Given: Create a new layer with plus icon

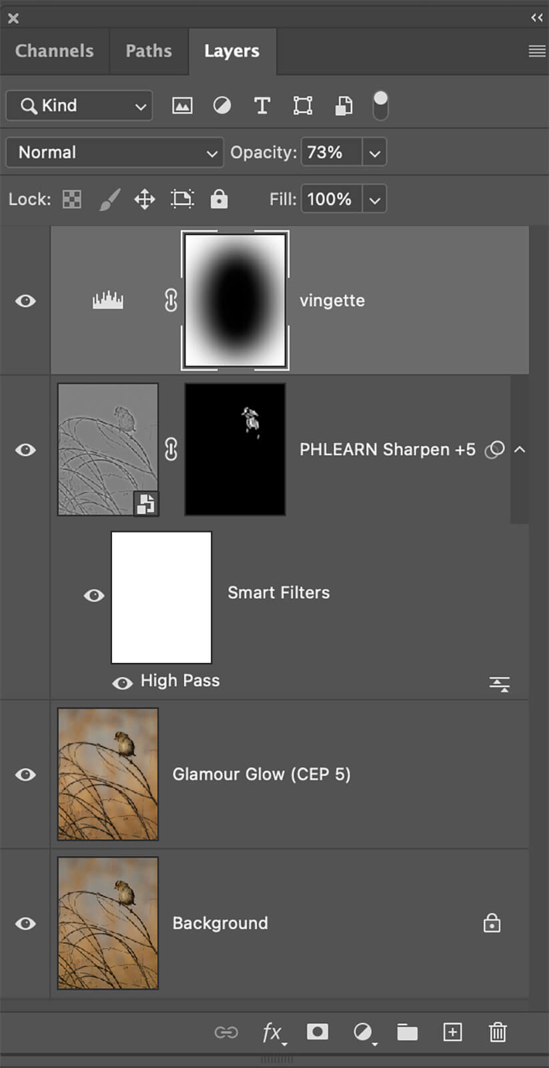Looking at the screenshot, I should pos(452,1032).
